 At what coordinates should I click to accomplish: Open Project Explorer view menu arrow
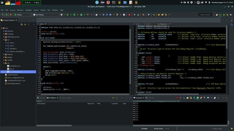tap(34, 24)
